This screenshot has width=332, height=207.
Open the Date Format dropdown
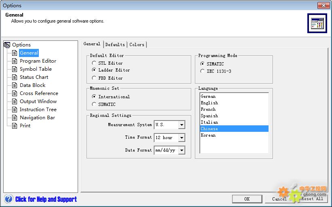[182, 150]
